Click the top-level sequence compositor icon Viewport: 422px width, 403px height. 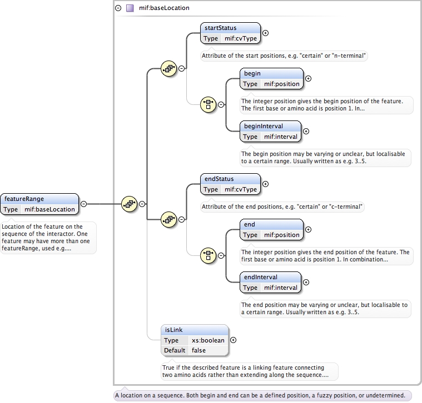click(x=128, y=204)
